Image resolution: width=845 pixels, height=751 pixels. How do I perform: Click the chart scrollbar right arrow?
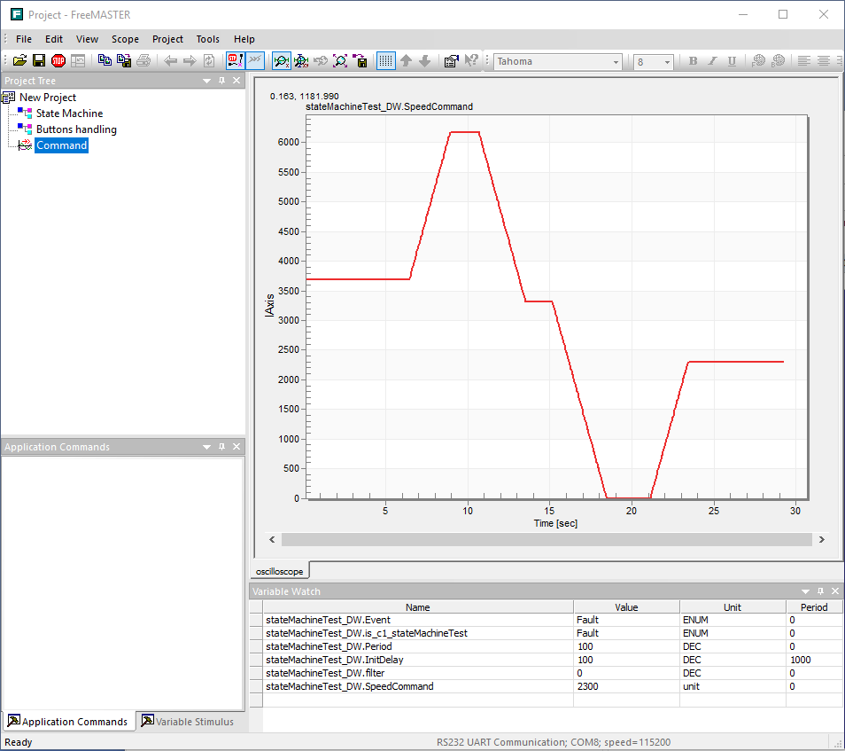822,540
